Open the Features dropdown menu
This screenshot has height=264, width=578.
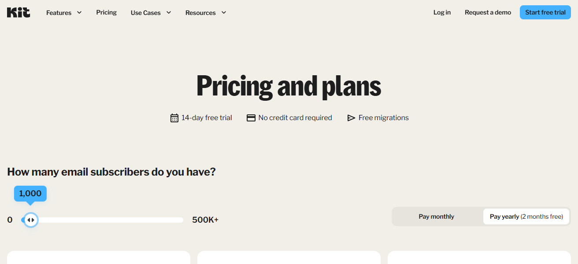pyautogui.click(x=59, y=13)
